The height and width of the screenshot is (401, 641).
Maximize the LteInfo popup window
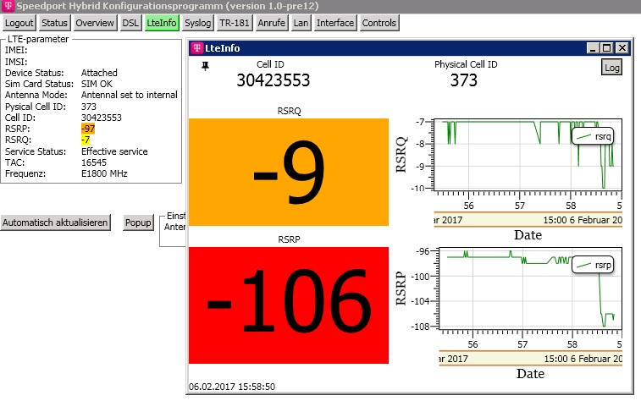(x=607, y=48)
